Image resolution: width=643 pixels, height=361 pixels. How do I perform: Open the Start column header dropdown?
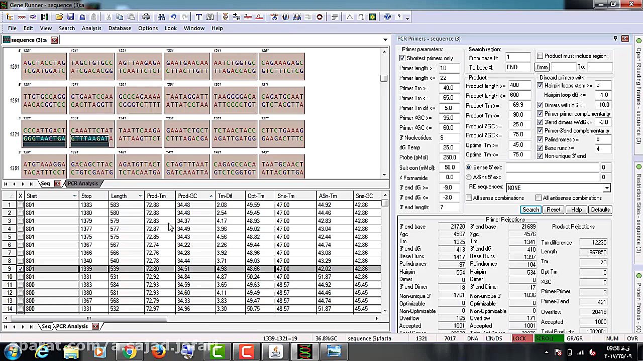74,196
